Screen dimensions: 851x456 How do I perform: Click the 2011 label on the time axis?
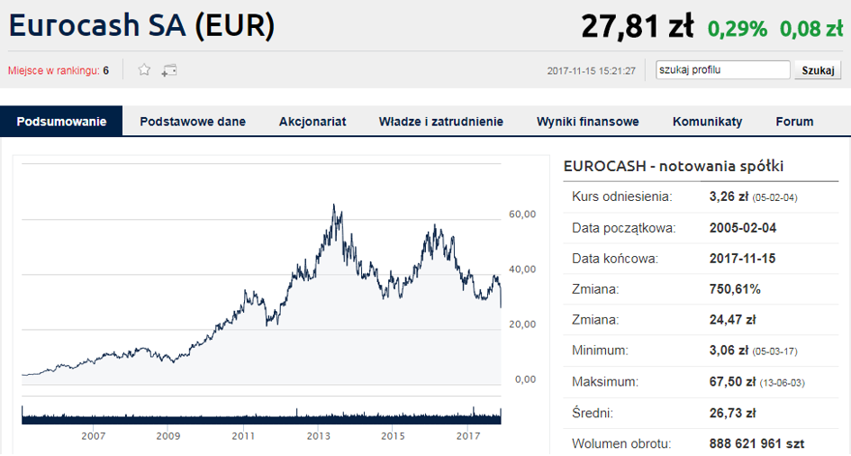[x=243, y=436]
